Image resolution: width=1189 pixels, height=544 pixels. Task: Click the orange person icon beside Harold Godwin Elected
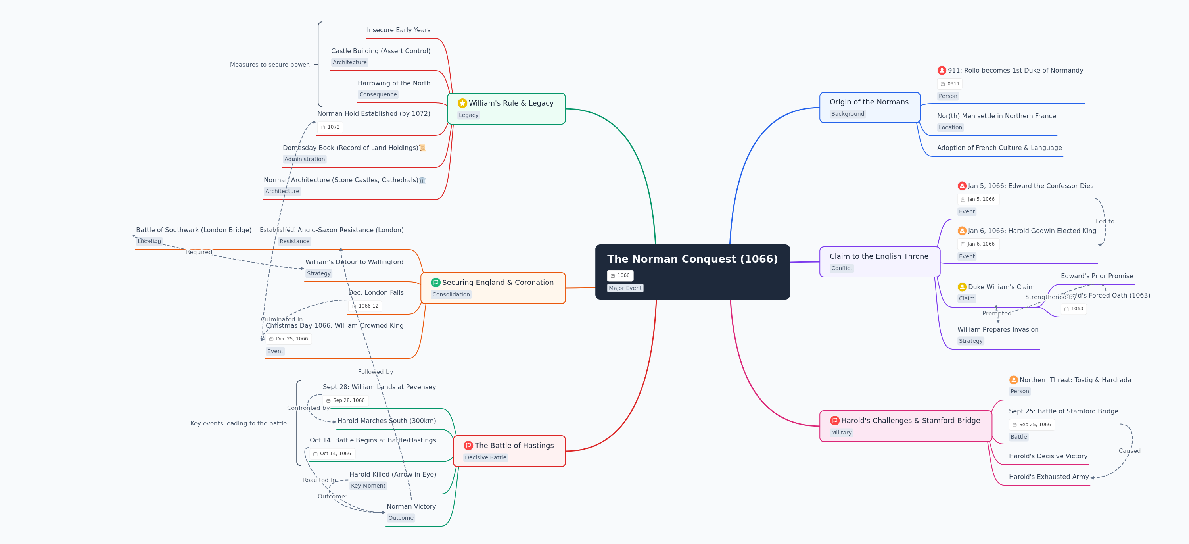(x=962, y=231)
